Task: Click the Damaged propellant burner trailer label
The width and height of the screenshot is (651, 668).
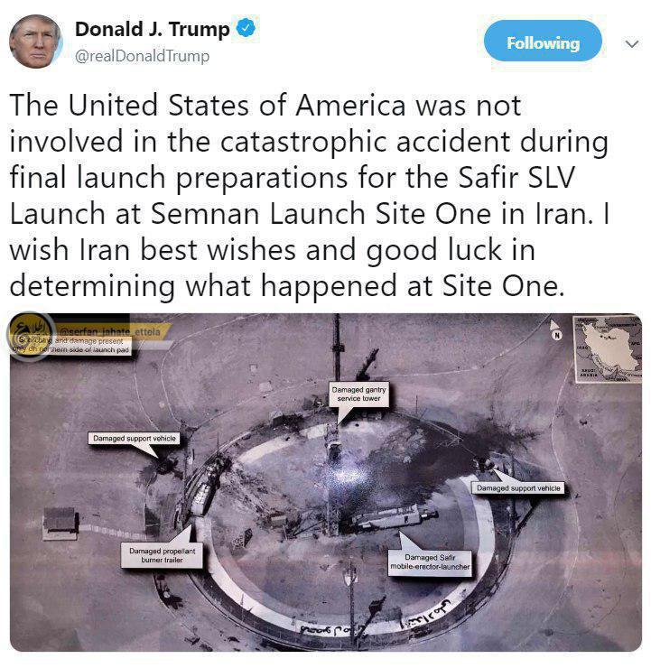Action: click(x=162, y=555)
